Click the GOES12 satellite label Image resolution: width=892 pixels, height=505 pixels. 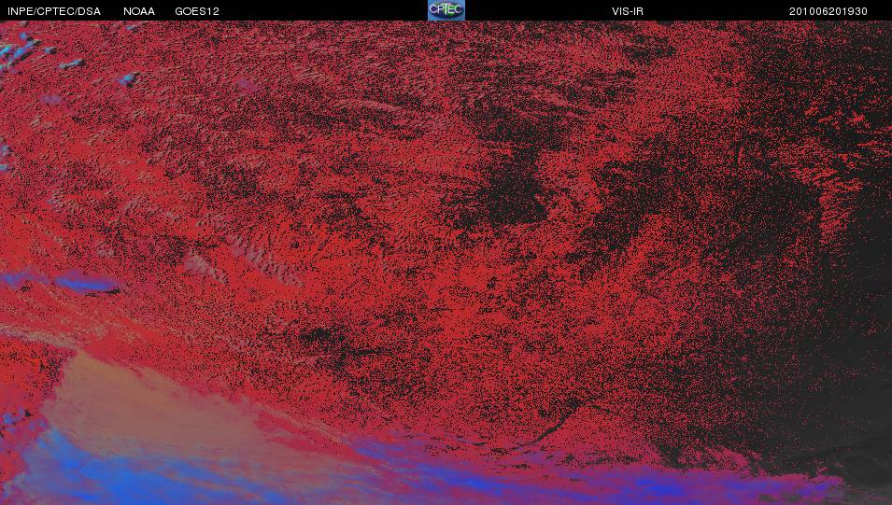pos(197,11)
